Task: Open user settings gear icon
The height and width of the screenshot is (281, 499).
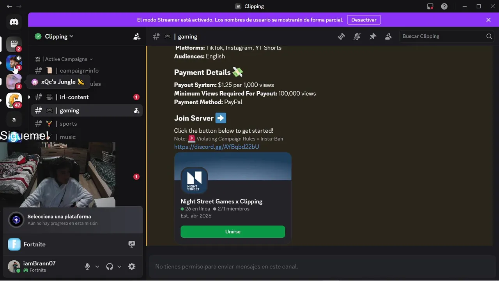Action: tap(132, 267)
